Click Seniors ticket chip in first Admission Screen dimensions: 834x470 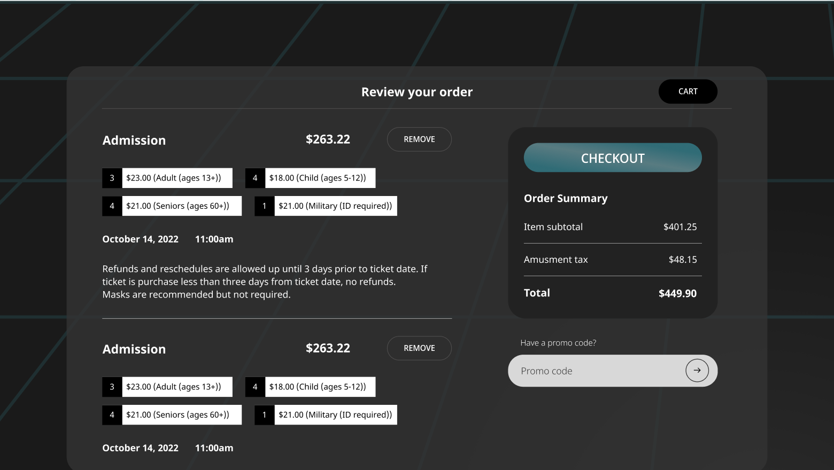[181, 206]
